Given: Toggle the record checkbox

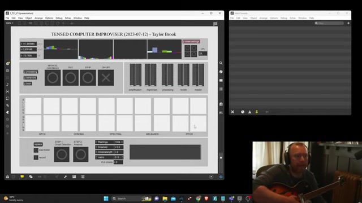Looking at the screenshot, I should click(x=36, y=157).
